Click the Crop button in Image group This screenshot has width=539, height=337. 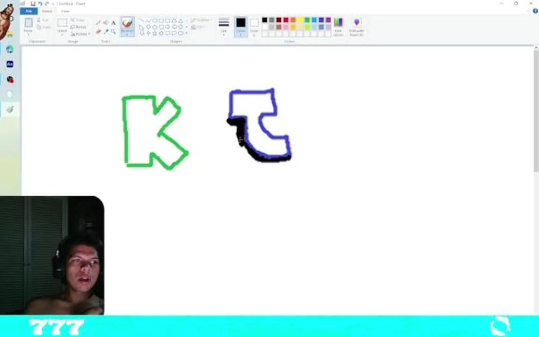coord(78,20)
